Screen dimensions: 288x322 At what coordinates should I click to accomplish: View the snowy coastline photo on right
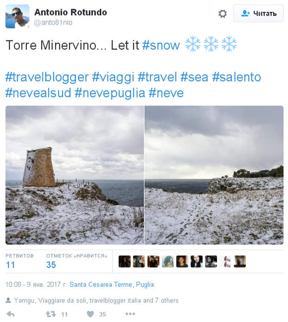(x=214, y=175)
